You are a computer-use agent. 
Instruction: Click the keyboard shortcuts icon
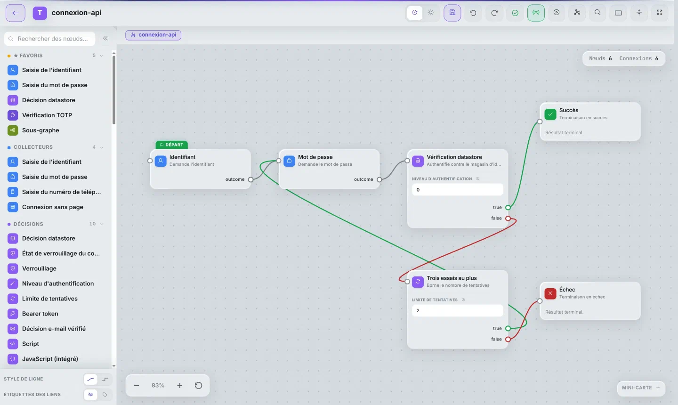618,13
